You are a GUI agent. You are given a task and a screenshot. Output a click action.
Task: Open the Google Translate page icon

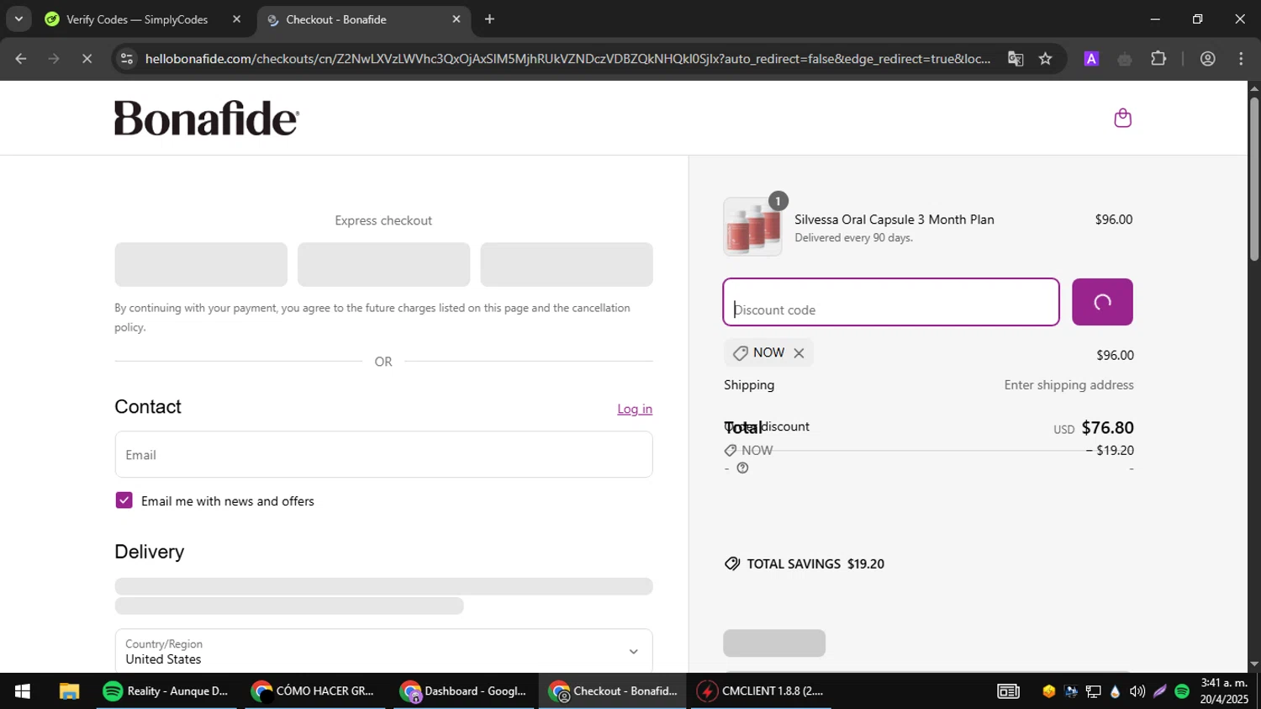(x=1016, y=59)
